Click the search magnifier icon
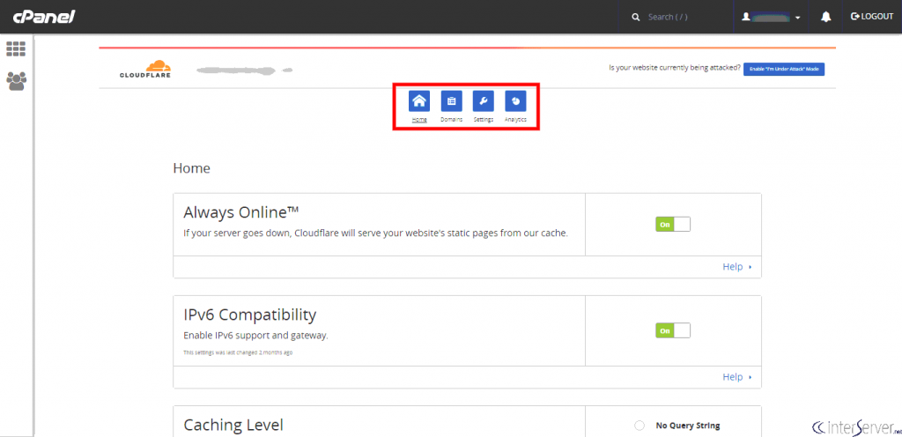Image resolution: width=902 pixels, height=437 pixels. pyautogui.click(x=636, y=18)
